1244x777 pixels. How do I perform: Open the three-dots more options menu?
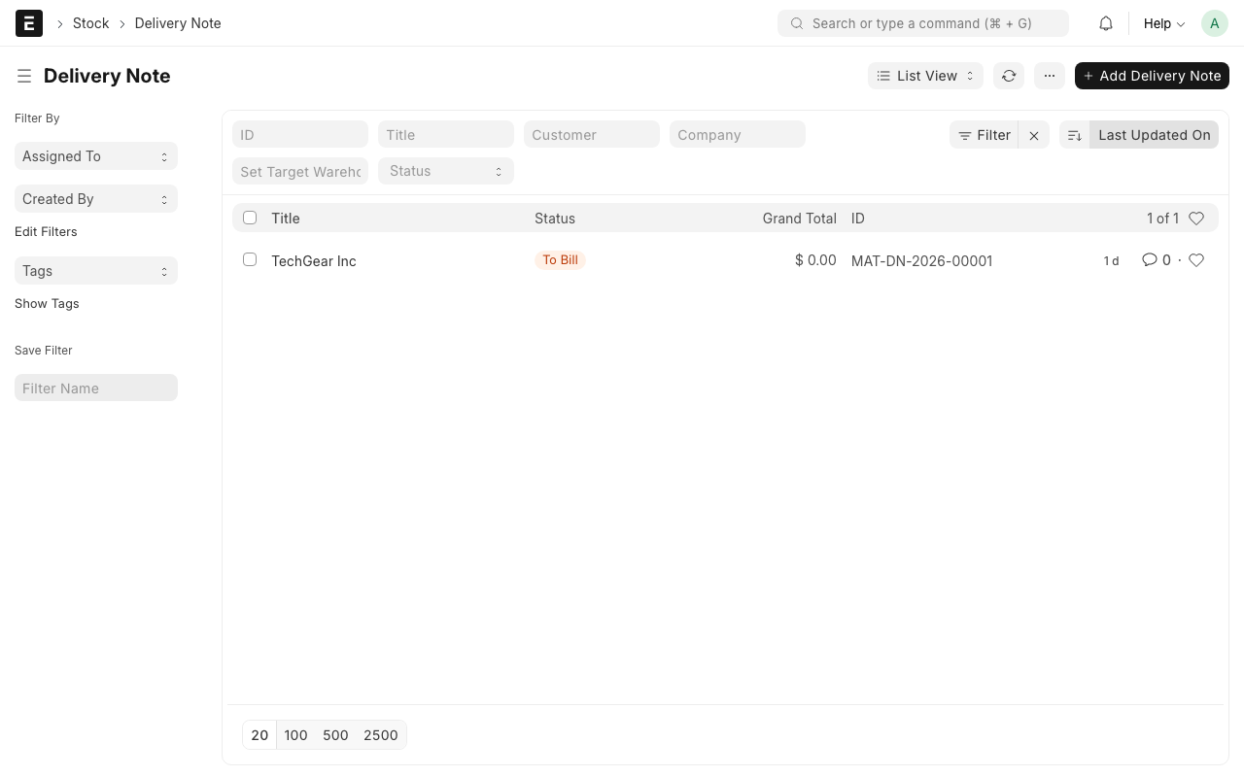[x=1050, y=76]
